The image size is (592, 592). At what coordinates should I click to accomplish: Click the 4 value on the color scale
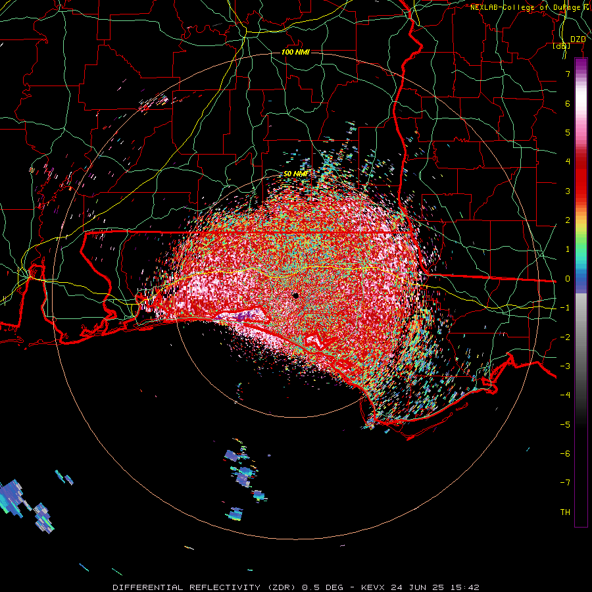pyautogui.click(x=568, y=162)
